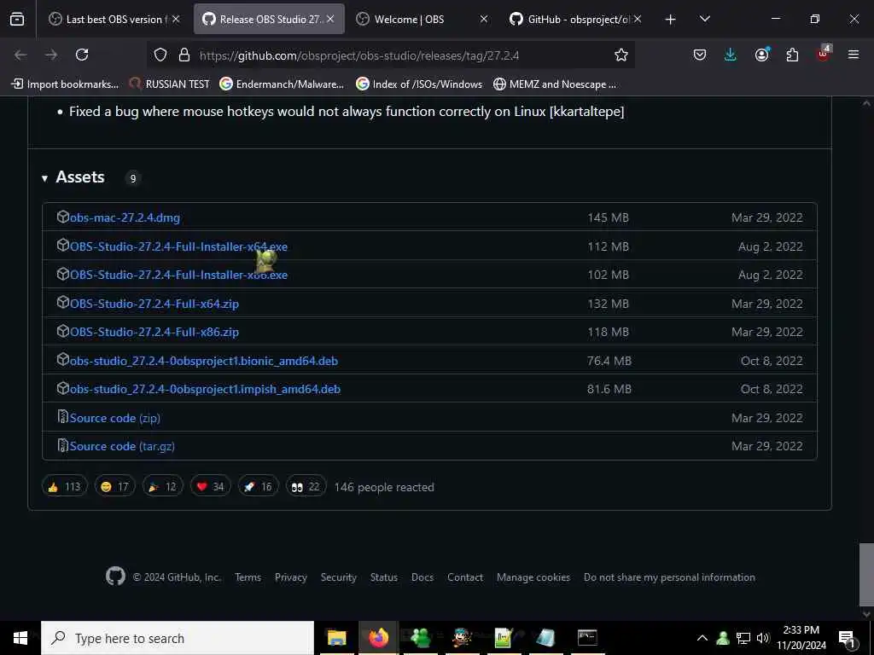The height and width of the screenshot is (655, 874).
Task: Open the RUSSIAN TEST bookmark
Action: tap(170, 84)
